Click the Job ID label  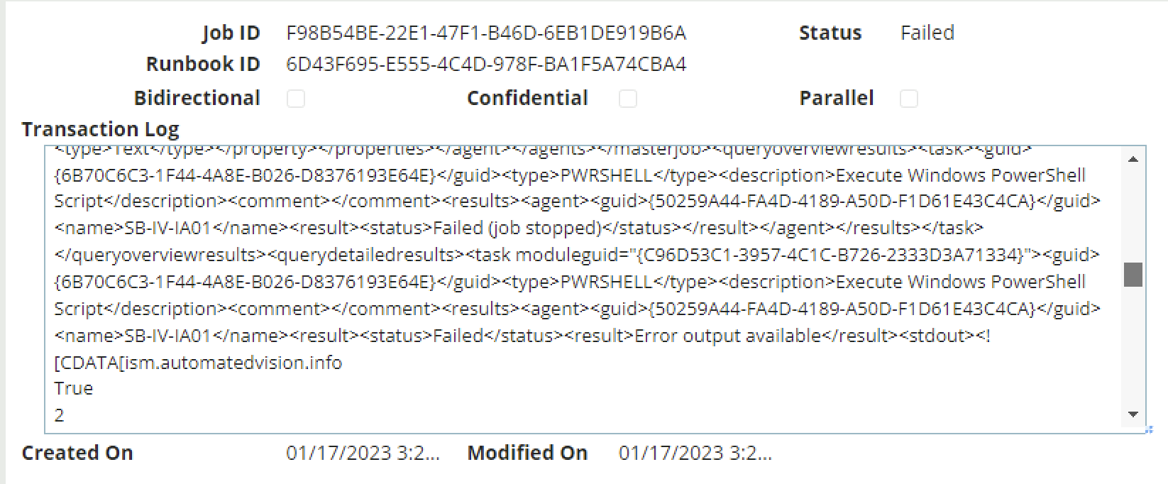(231, 33)
